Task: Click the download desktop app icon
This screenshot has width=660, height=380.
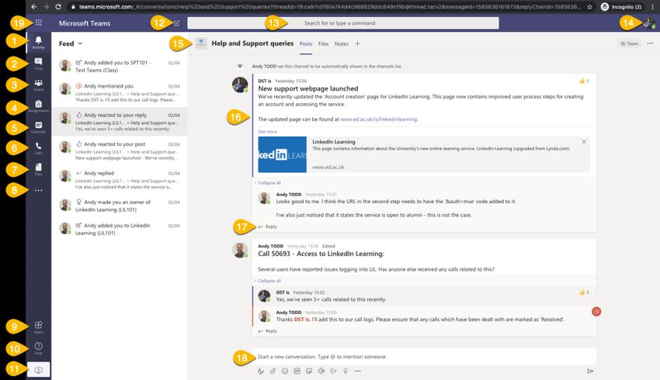Action: pos(38,370)
